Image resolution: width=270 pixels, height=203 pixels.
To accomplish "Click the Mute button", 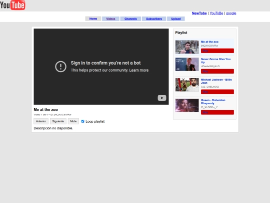I will 73,121.
